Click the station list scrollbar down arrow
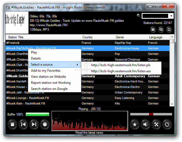 [x=172, y=104]
